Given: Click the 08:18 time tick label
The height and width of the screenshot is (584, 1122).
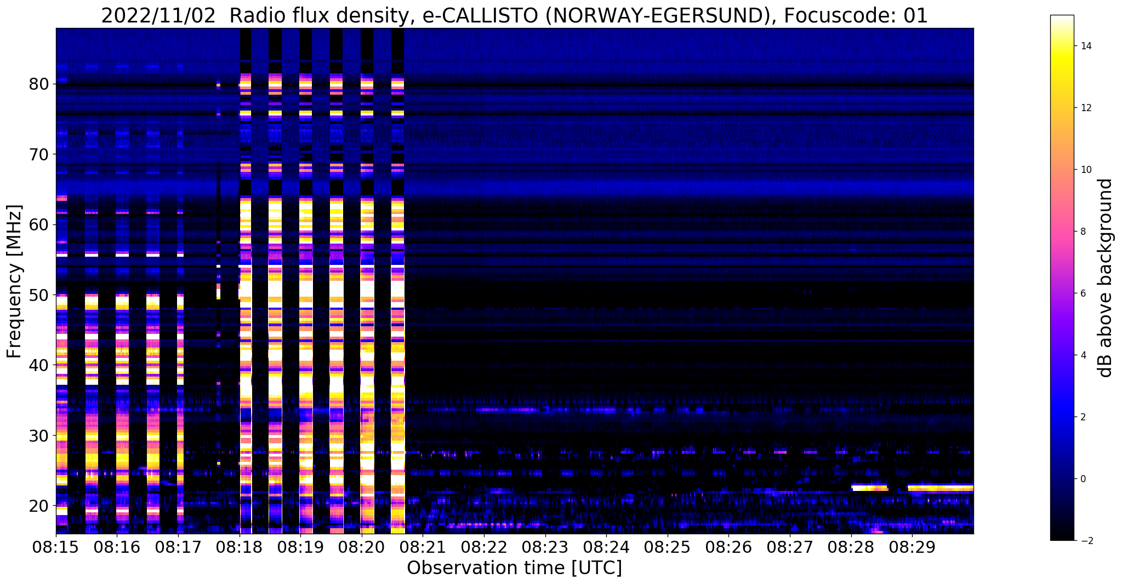Looking at the screenshot, I should pos(240,547).
